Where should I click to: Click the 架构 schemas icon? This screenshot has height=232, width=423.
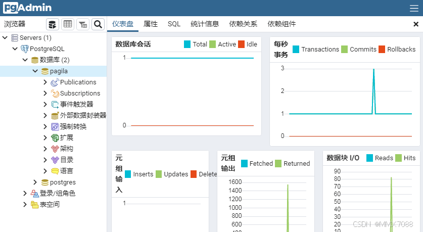[x=55, y=149]
